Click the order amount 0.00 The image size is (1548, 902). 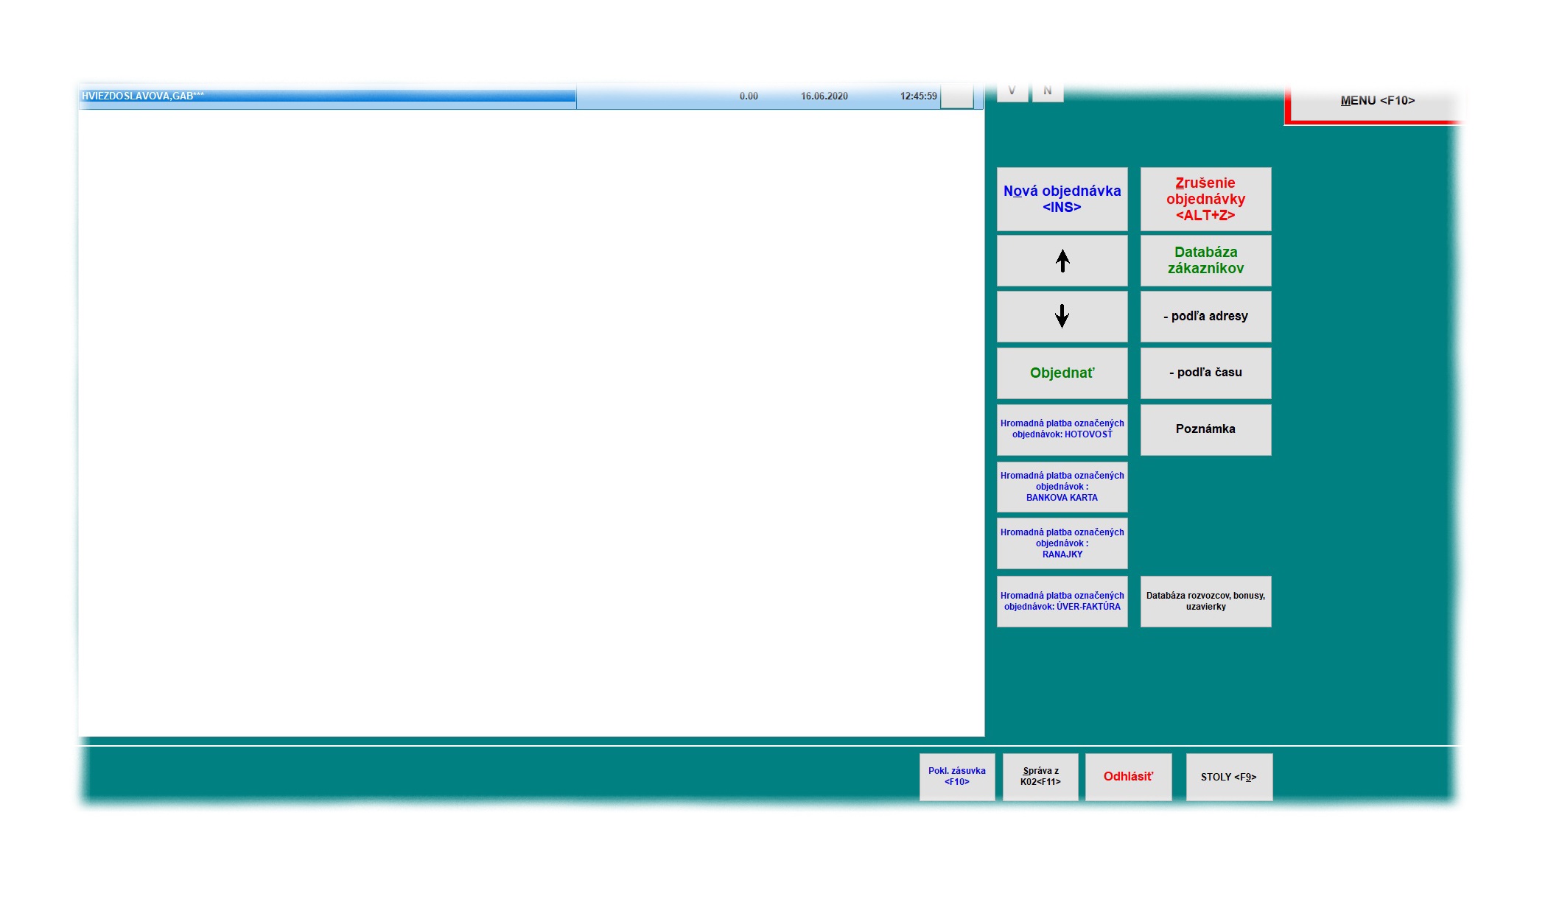click(x=749, y=96)
